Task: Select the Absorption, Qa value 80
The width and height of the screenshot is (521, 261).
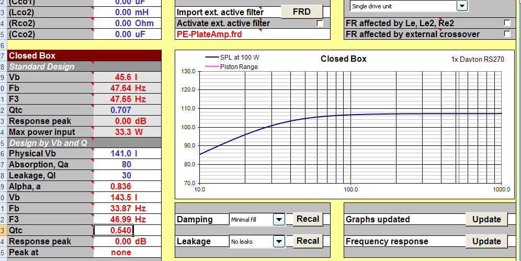Action: [127, 165]
